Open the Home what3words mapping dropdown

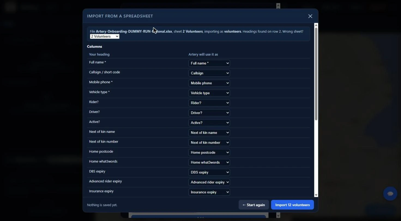pos(209,162)
